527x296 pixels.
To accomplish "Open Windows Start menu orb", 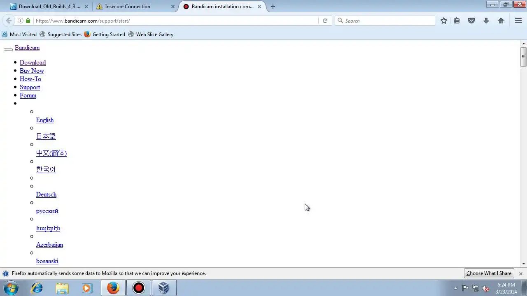I will click(x=11, y=288).
